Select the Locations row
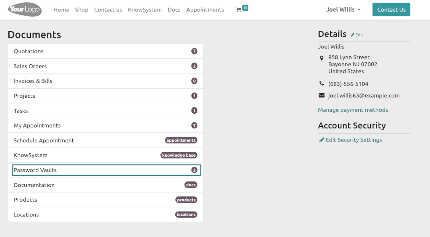The image size is (430, 237). (x=106, y=215)
